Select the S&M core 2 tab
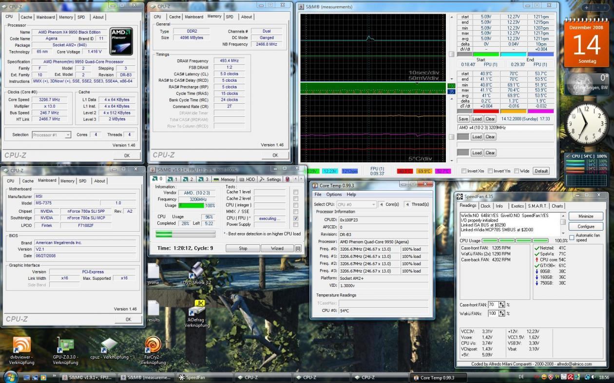 pyautogui.click(x=189, y=179)
